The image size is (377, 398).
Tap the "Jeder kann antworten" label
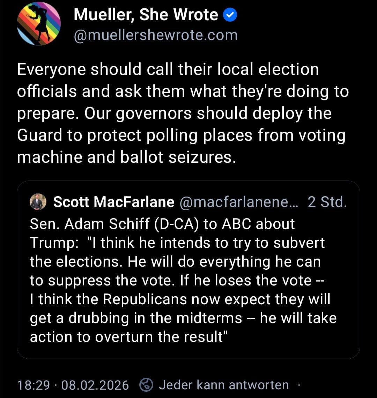(224, 385)
